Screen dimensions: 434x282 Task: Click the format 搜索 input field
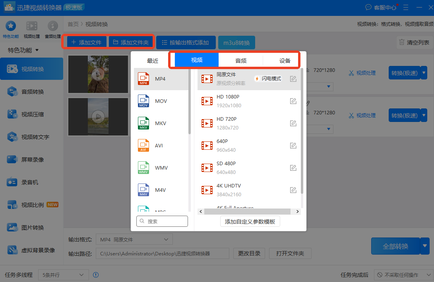[162, 221]
